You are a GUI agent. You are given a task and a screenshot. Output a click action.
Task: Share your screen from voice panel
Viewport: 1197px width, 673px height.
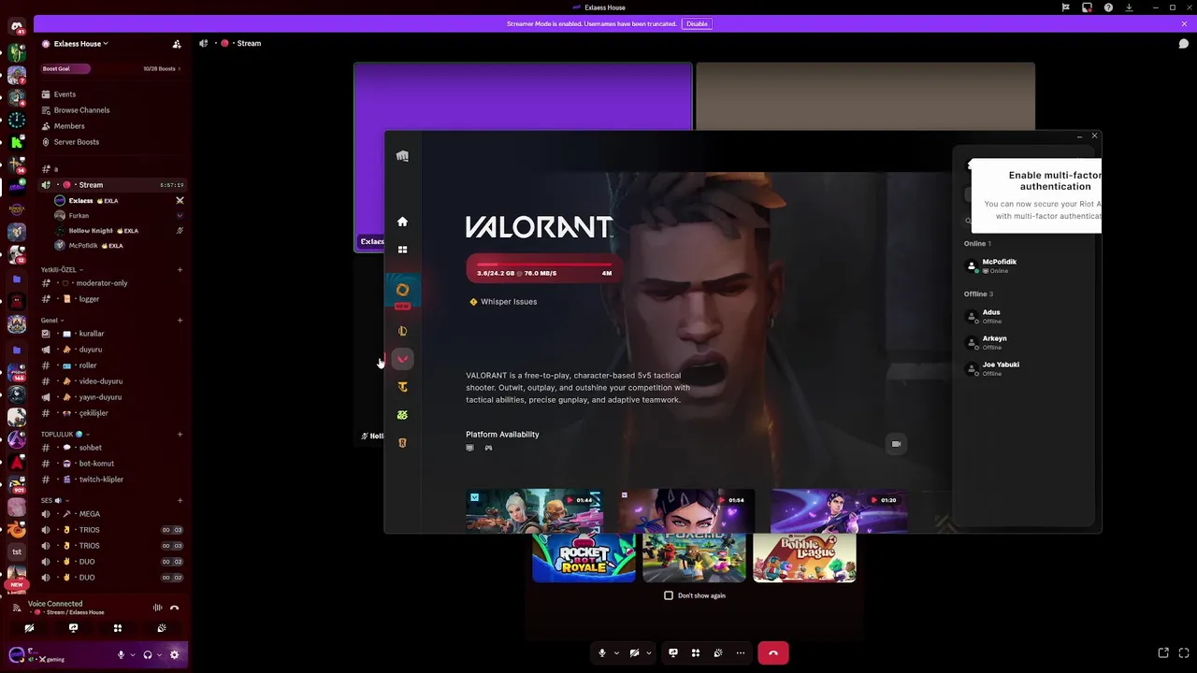[x=73, y=628]
